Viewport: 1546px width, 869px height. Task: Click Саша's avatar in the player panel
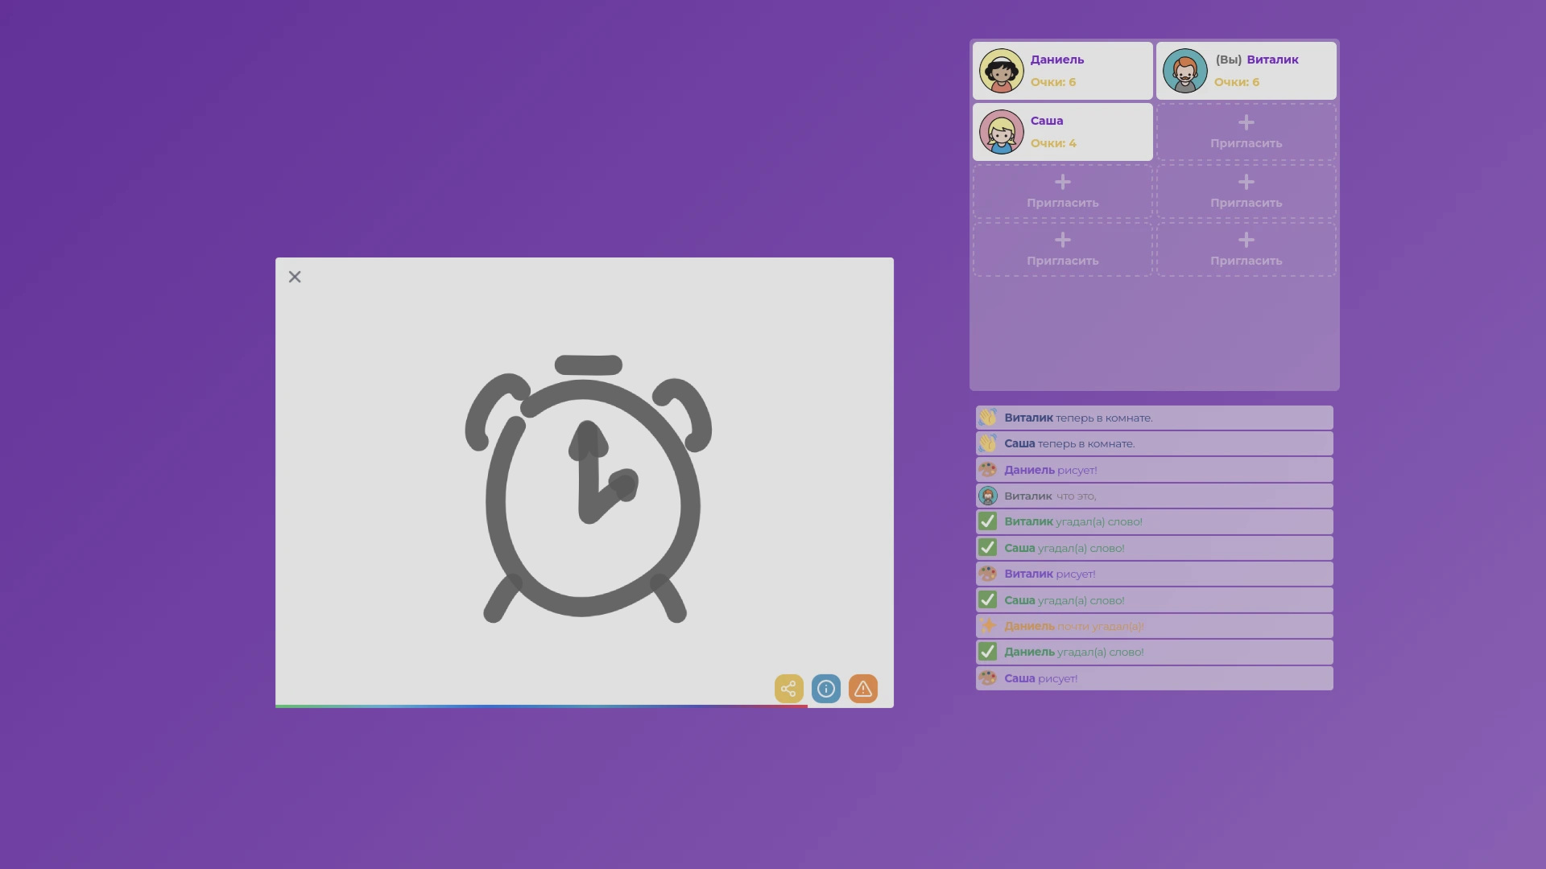(x=1002, y=132)
